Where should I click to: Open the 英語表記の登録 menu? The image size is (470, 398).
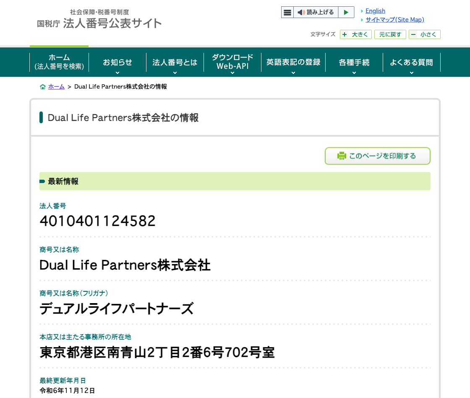[293, 62]
